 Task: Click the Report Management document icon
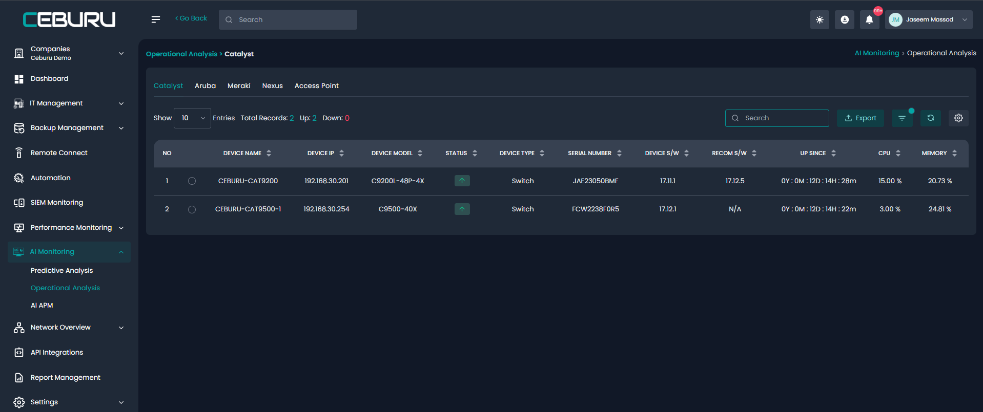[x=19, y=378]
